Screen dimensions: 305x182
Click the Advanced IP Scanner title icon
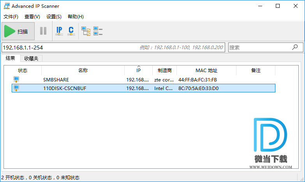(7, 6)
